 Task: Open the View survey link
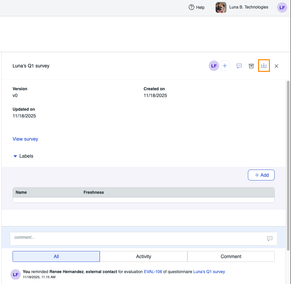pyautogui.click(x=25, y=139)
